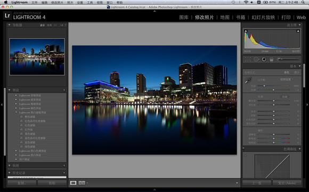309x192 pixels.
Task: Toggle highlight clipping indicator in histogram
Action: click(x=298, y=31)
